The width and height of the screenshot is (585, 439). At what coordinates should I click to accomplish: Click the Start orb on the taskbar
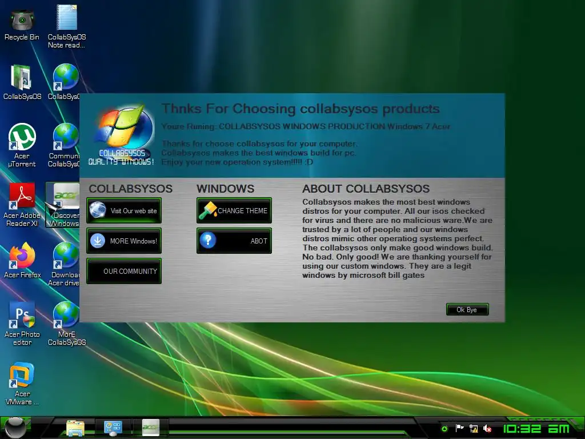pos(15,428)
